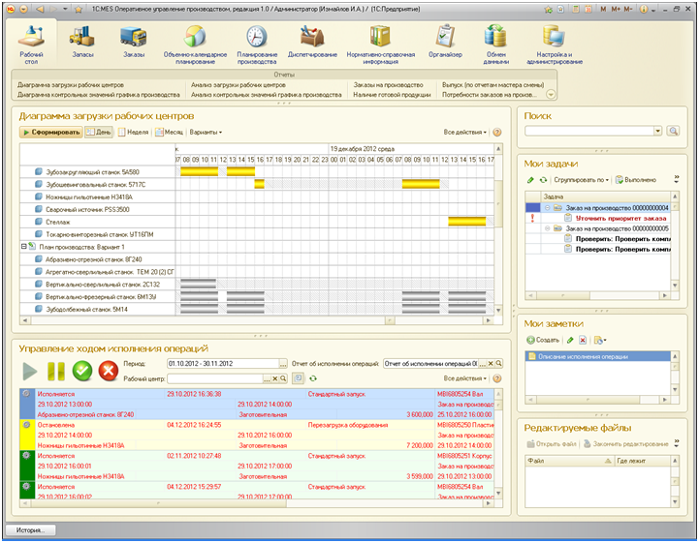Open Объемно-календарное планирование section

coord(195,45)
